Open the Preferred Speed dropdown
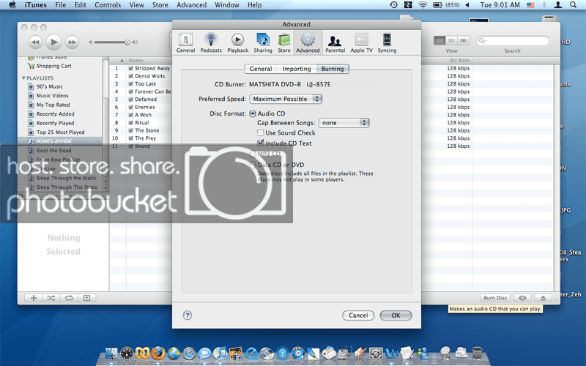Image resolution: width=586 pixels, height=366 pixels. (x=286, y=99)
